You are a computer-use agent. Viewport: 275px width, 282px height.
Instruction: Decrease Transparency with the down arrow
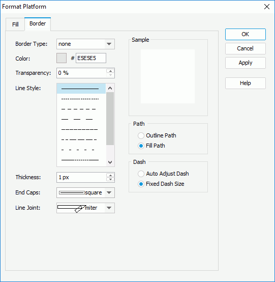click(110, 75)
